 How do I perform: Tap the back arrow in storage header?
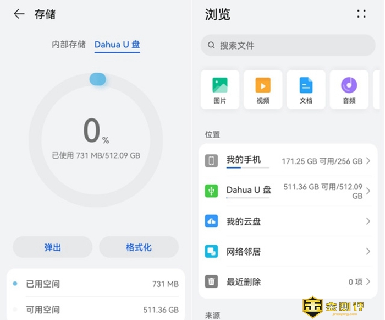19,14
